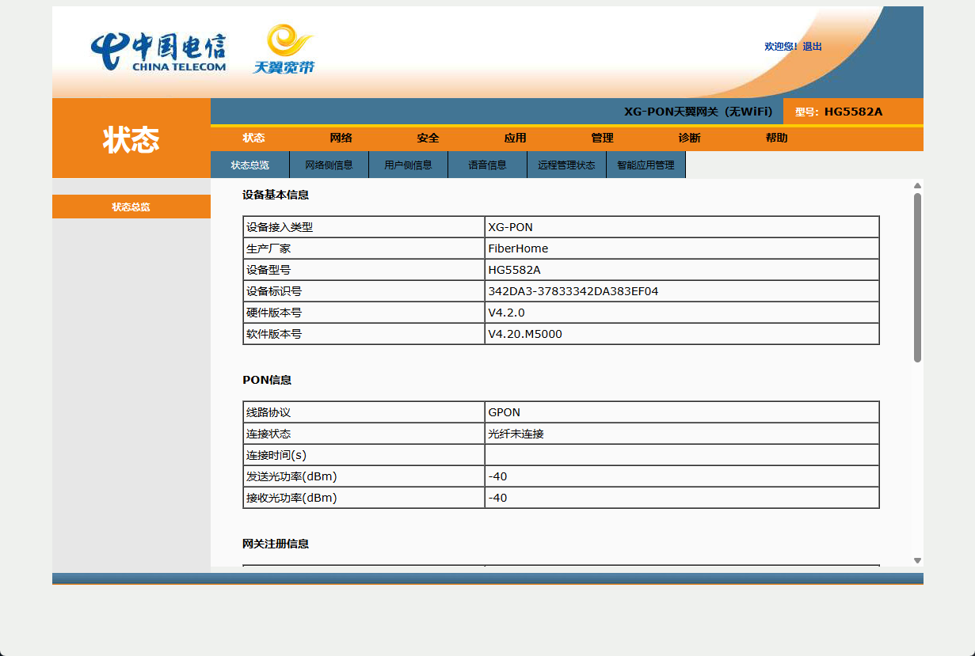Click the scrollbar up arrow
Viewport: 975px width, 656px height.
click(917, 186)
